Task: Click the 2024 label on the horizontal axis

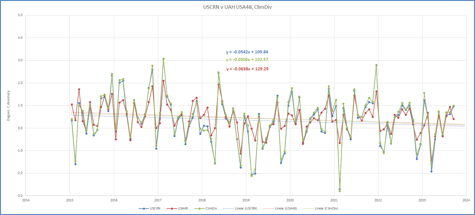Action: [466, 200]
